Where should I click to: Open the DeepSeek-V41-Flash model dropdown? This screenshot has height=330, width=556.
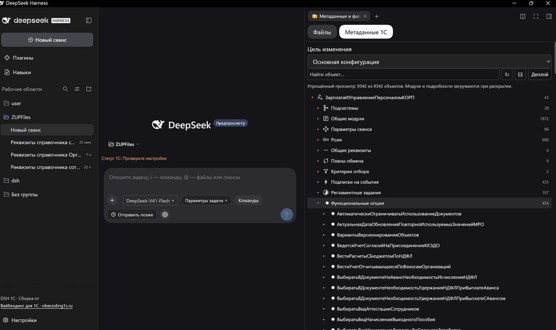tap(151, 201)
